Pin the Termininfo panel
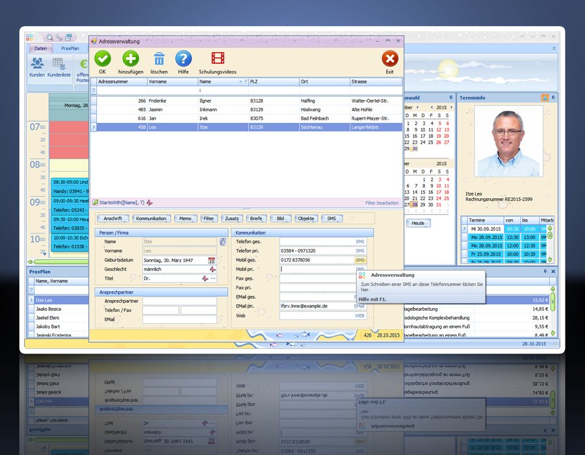Image resolution: width=585 pixels, height=455 pixels. (x=553, y=97)
